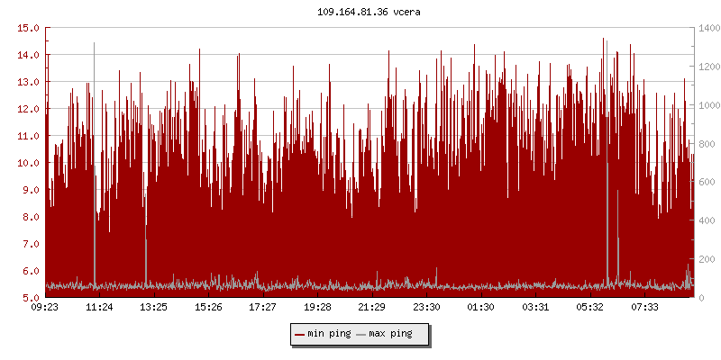The height and width of the screenshot is (360, 721).
Task: Select the "min ping" legend label
Action: tap(328, 335)
